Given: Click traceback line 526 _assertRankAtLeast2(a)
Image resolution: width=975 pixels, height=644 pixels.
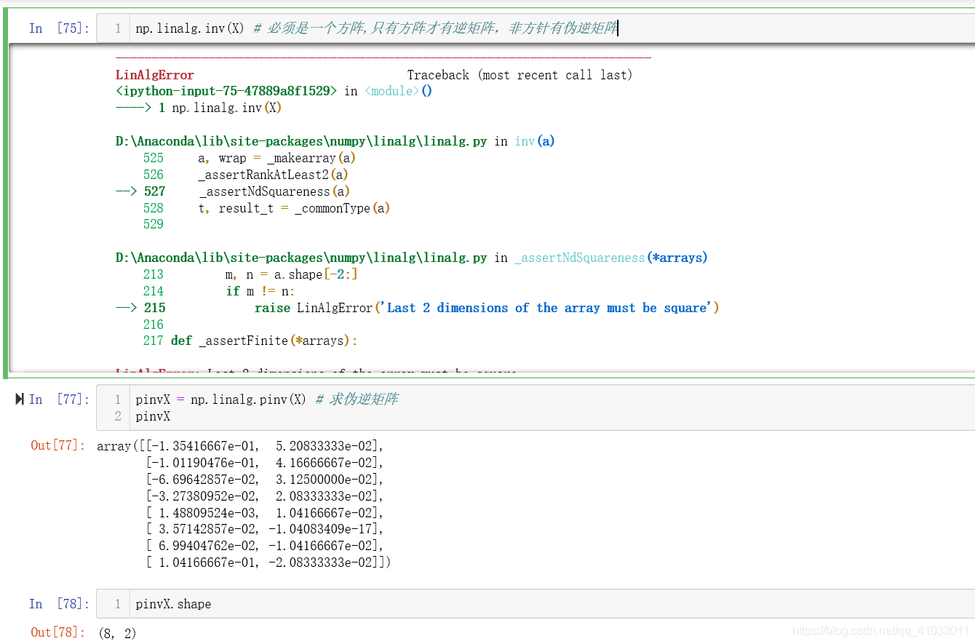Looking at the screenshot, I should (x=245, y=175).
